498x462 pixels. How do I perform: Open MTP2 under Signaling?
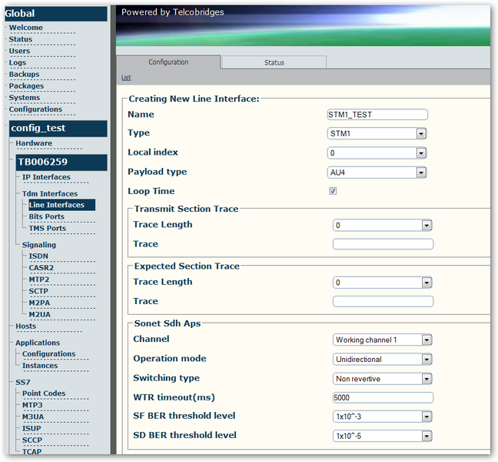pos(39,280)
